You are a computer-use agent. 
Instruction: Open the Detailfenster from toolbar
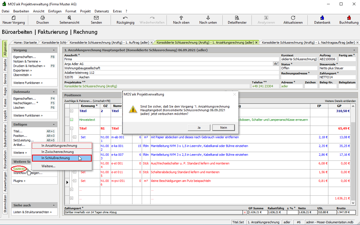point(237,18)
